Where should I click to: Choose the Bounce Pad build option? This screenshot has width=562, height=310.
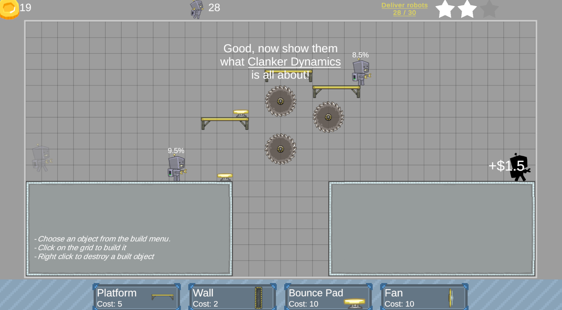coord(328,297)
